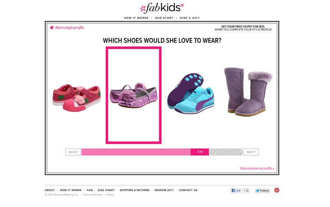Click the Twitter Follow button

point(262,190)
